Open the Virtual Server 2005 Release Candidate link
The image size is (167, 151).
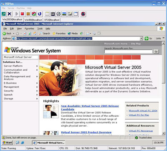(x=90, y=107)
